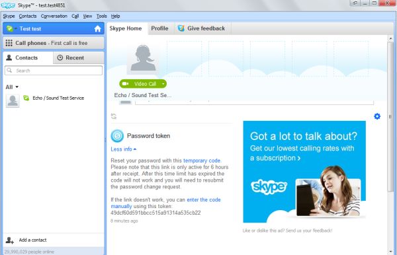Open the View menu
Screen dimensions: 397x255
87,16
